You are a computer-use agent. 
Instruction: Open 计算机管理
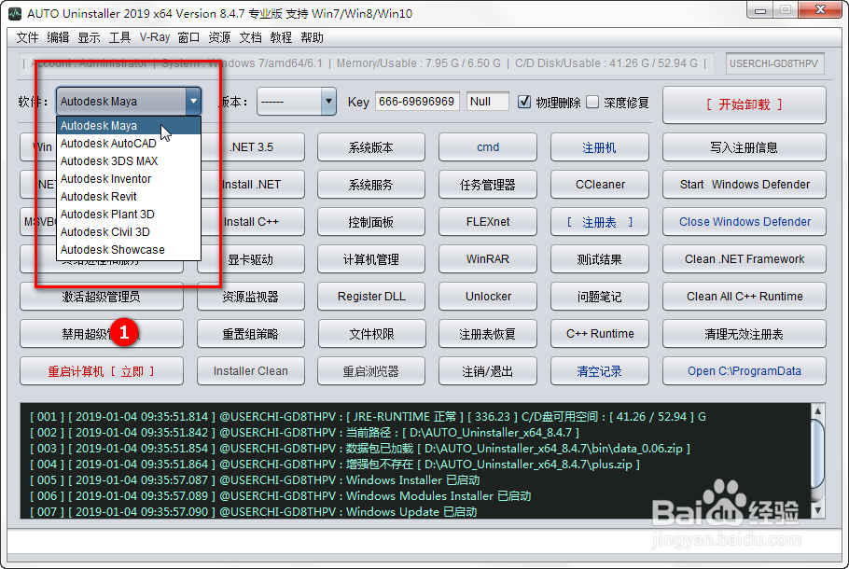[371, 259]
